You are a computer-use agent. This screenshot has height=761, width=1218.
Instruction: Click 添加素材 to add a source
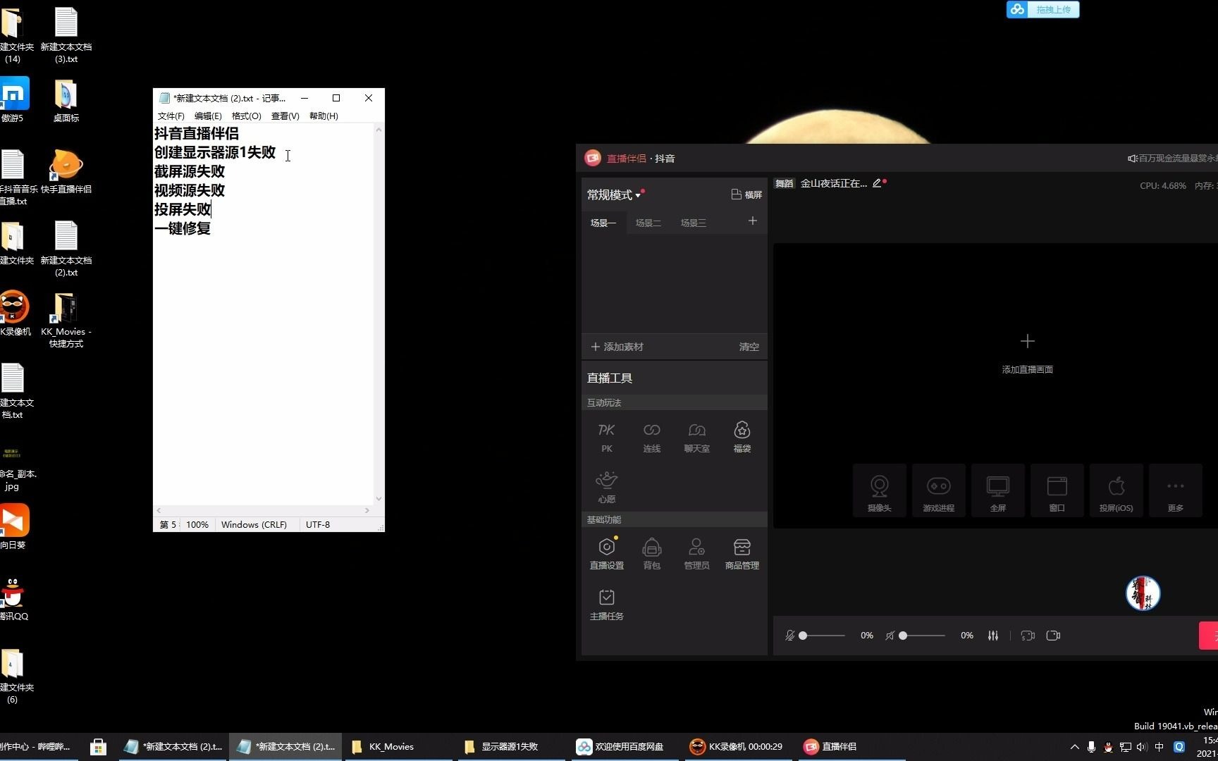(x=617, y=347)
